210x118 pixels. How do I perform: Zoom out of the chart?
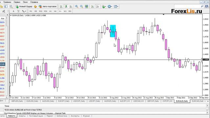(81, 7)
